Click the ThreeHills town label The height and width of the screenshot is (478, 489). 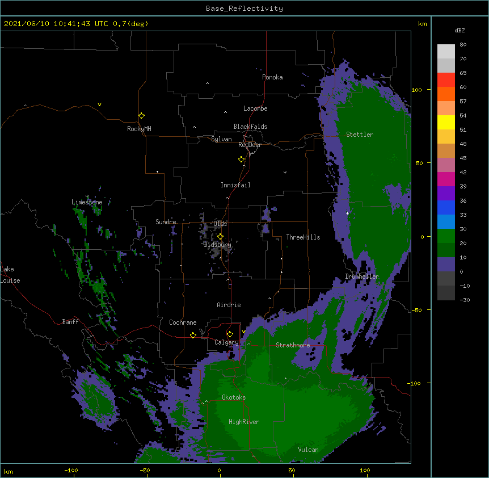[303, 237]
